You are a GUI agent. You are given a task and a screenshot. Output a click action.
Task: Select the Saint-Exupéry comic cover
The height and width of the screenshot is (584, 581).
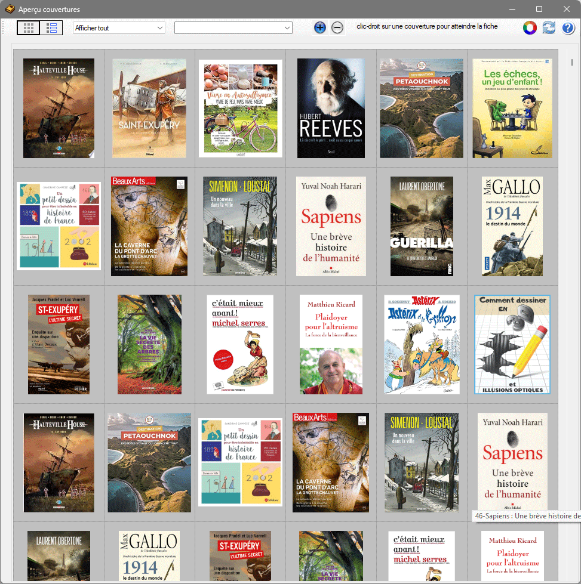point(149,108)
